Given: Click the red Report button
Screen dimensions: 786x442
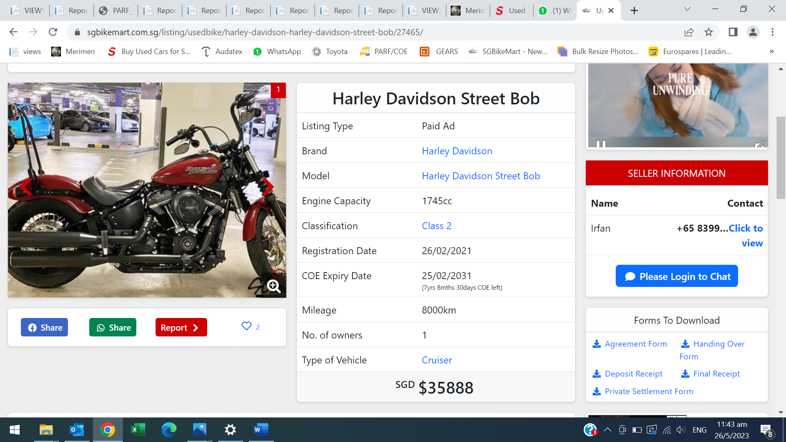Looking at the screenshot, I should pyautogui.click(x=181, y=327).
